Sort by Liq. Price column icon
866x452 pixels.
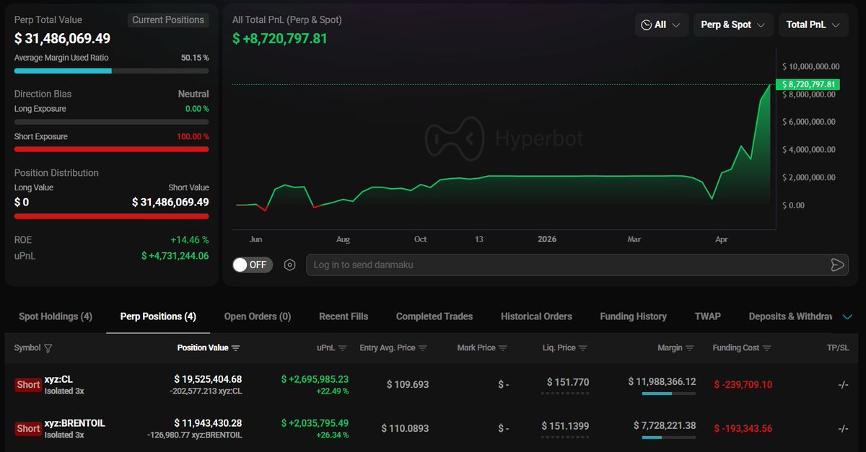[x=583, y=348]
